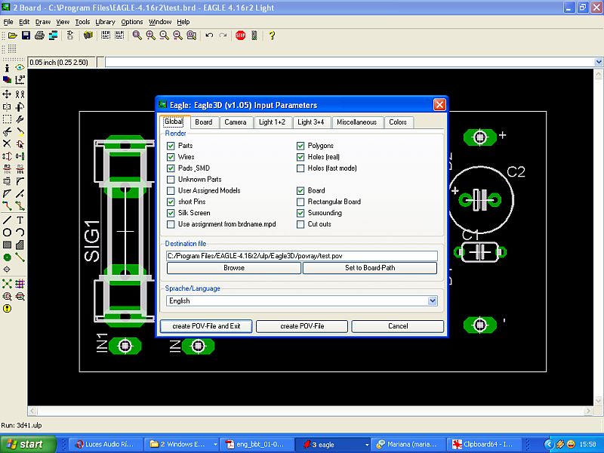
Task: Select the Group selection tool
Action: pos(7,119)
